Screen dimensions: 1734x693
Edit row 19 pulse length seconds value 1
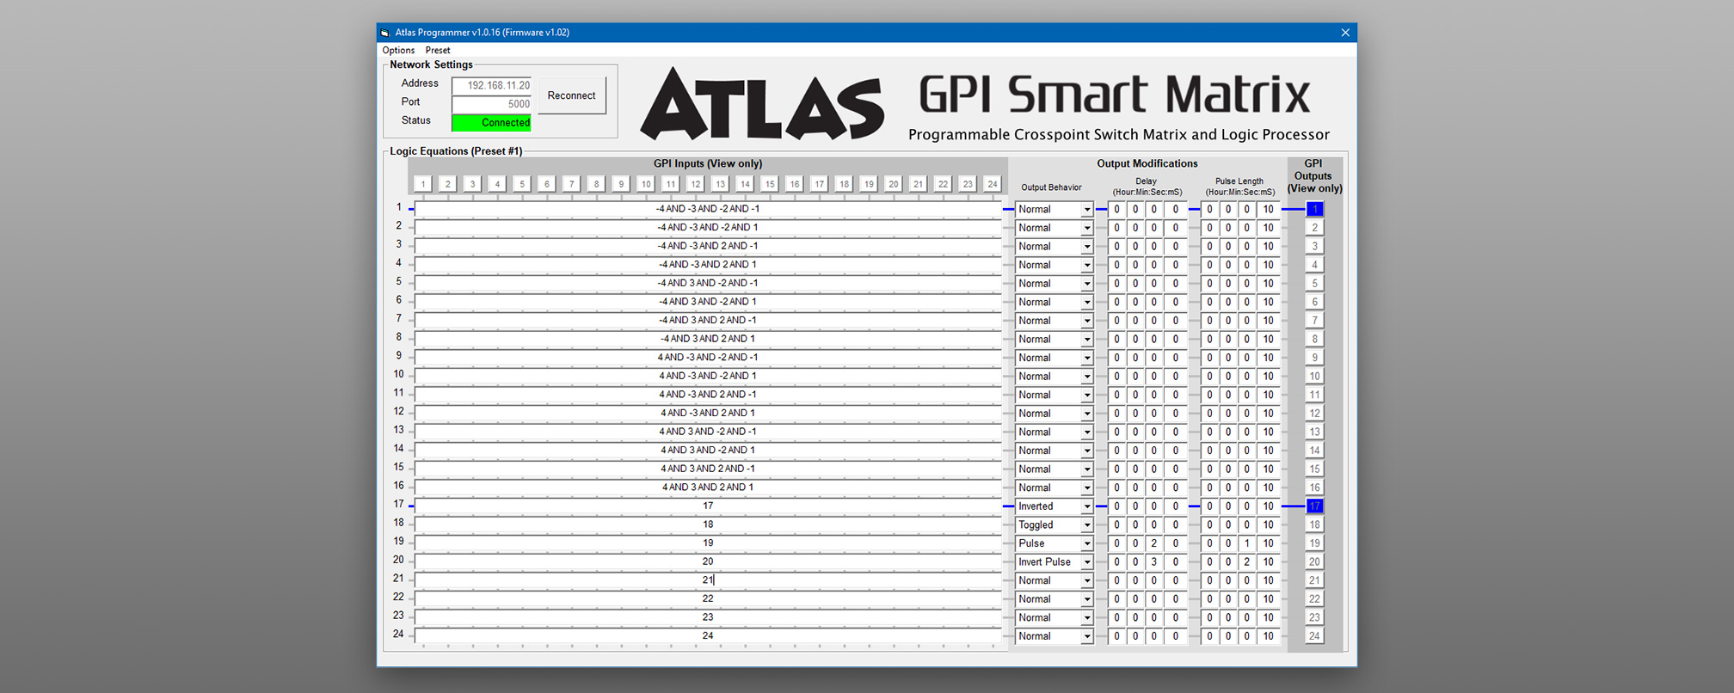click(1247, 543)
